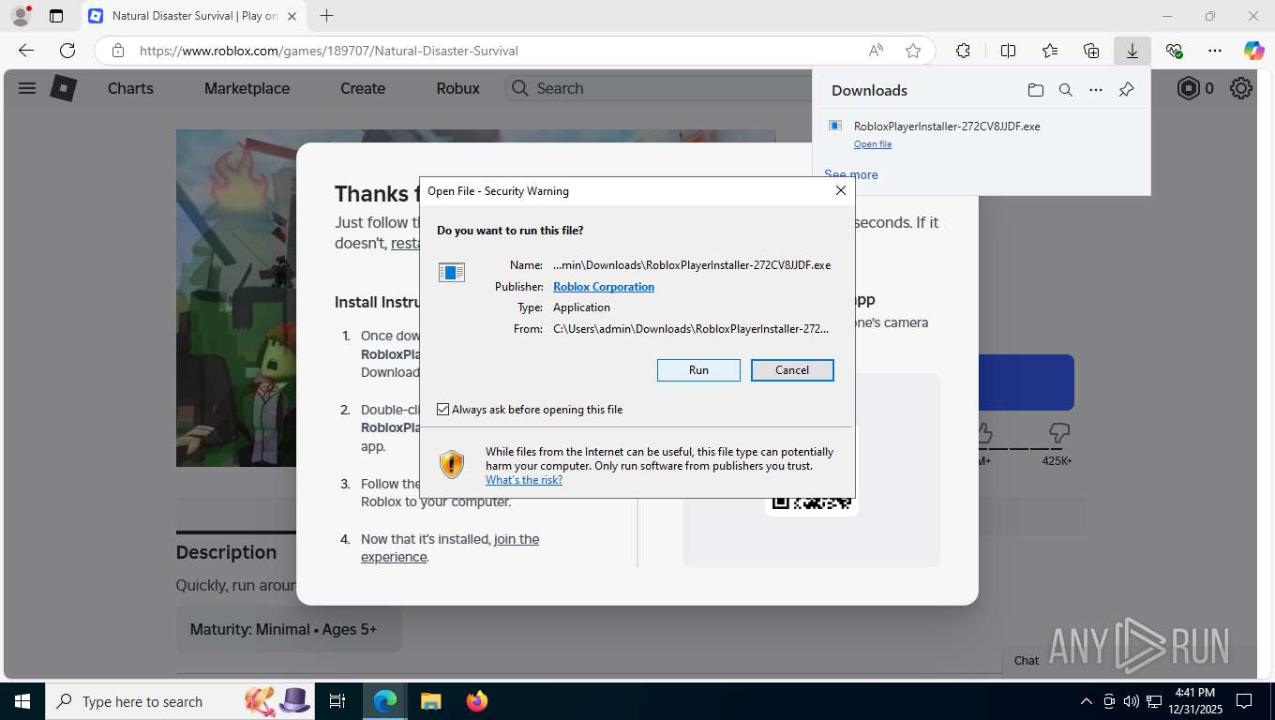This screenshot has height=720, width=1275.
Task: Open Favorites list icon
Action: 1050,51
